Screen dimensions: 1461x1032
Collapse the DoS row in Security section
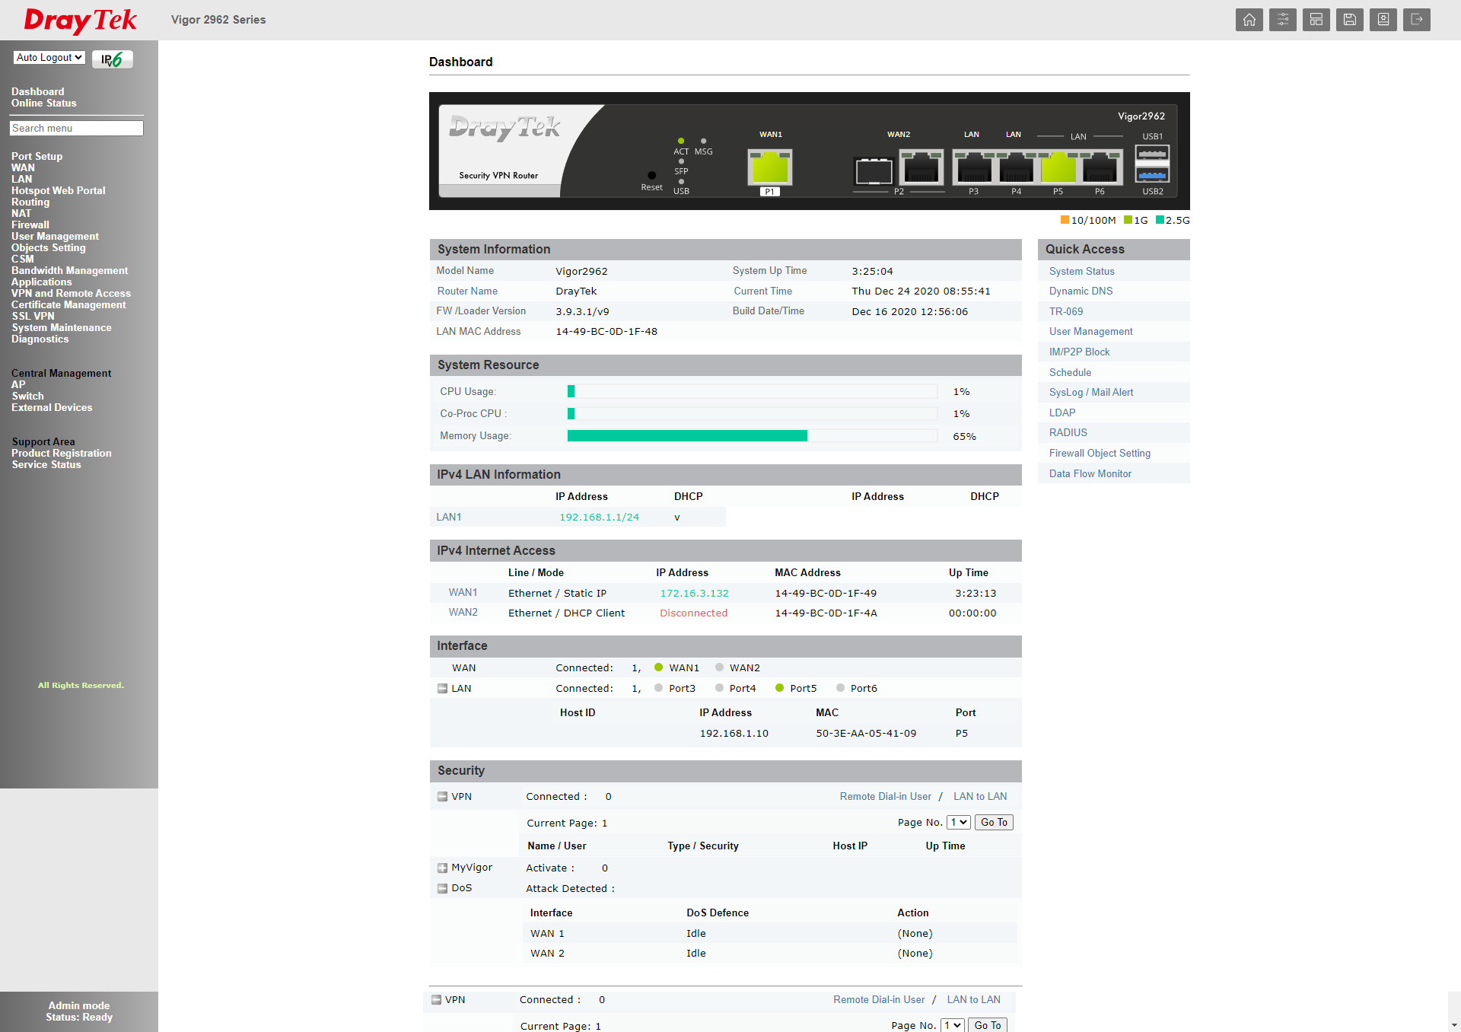(x=442, y=888)
